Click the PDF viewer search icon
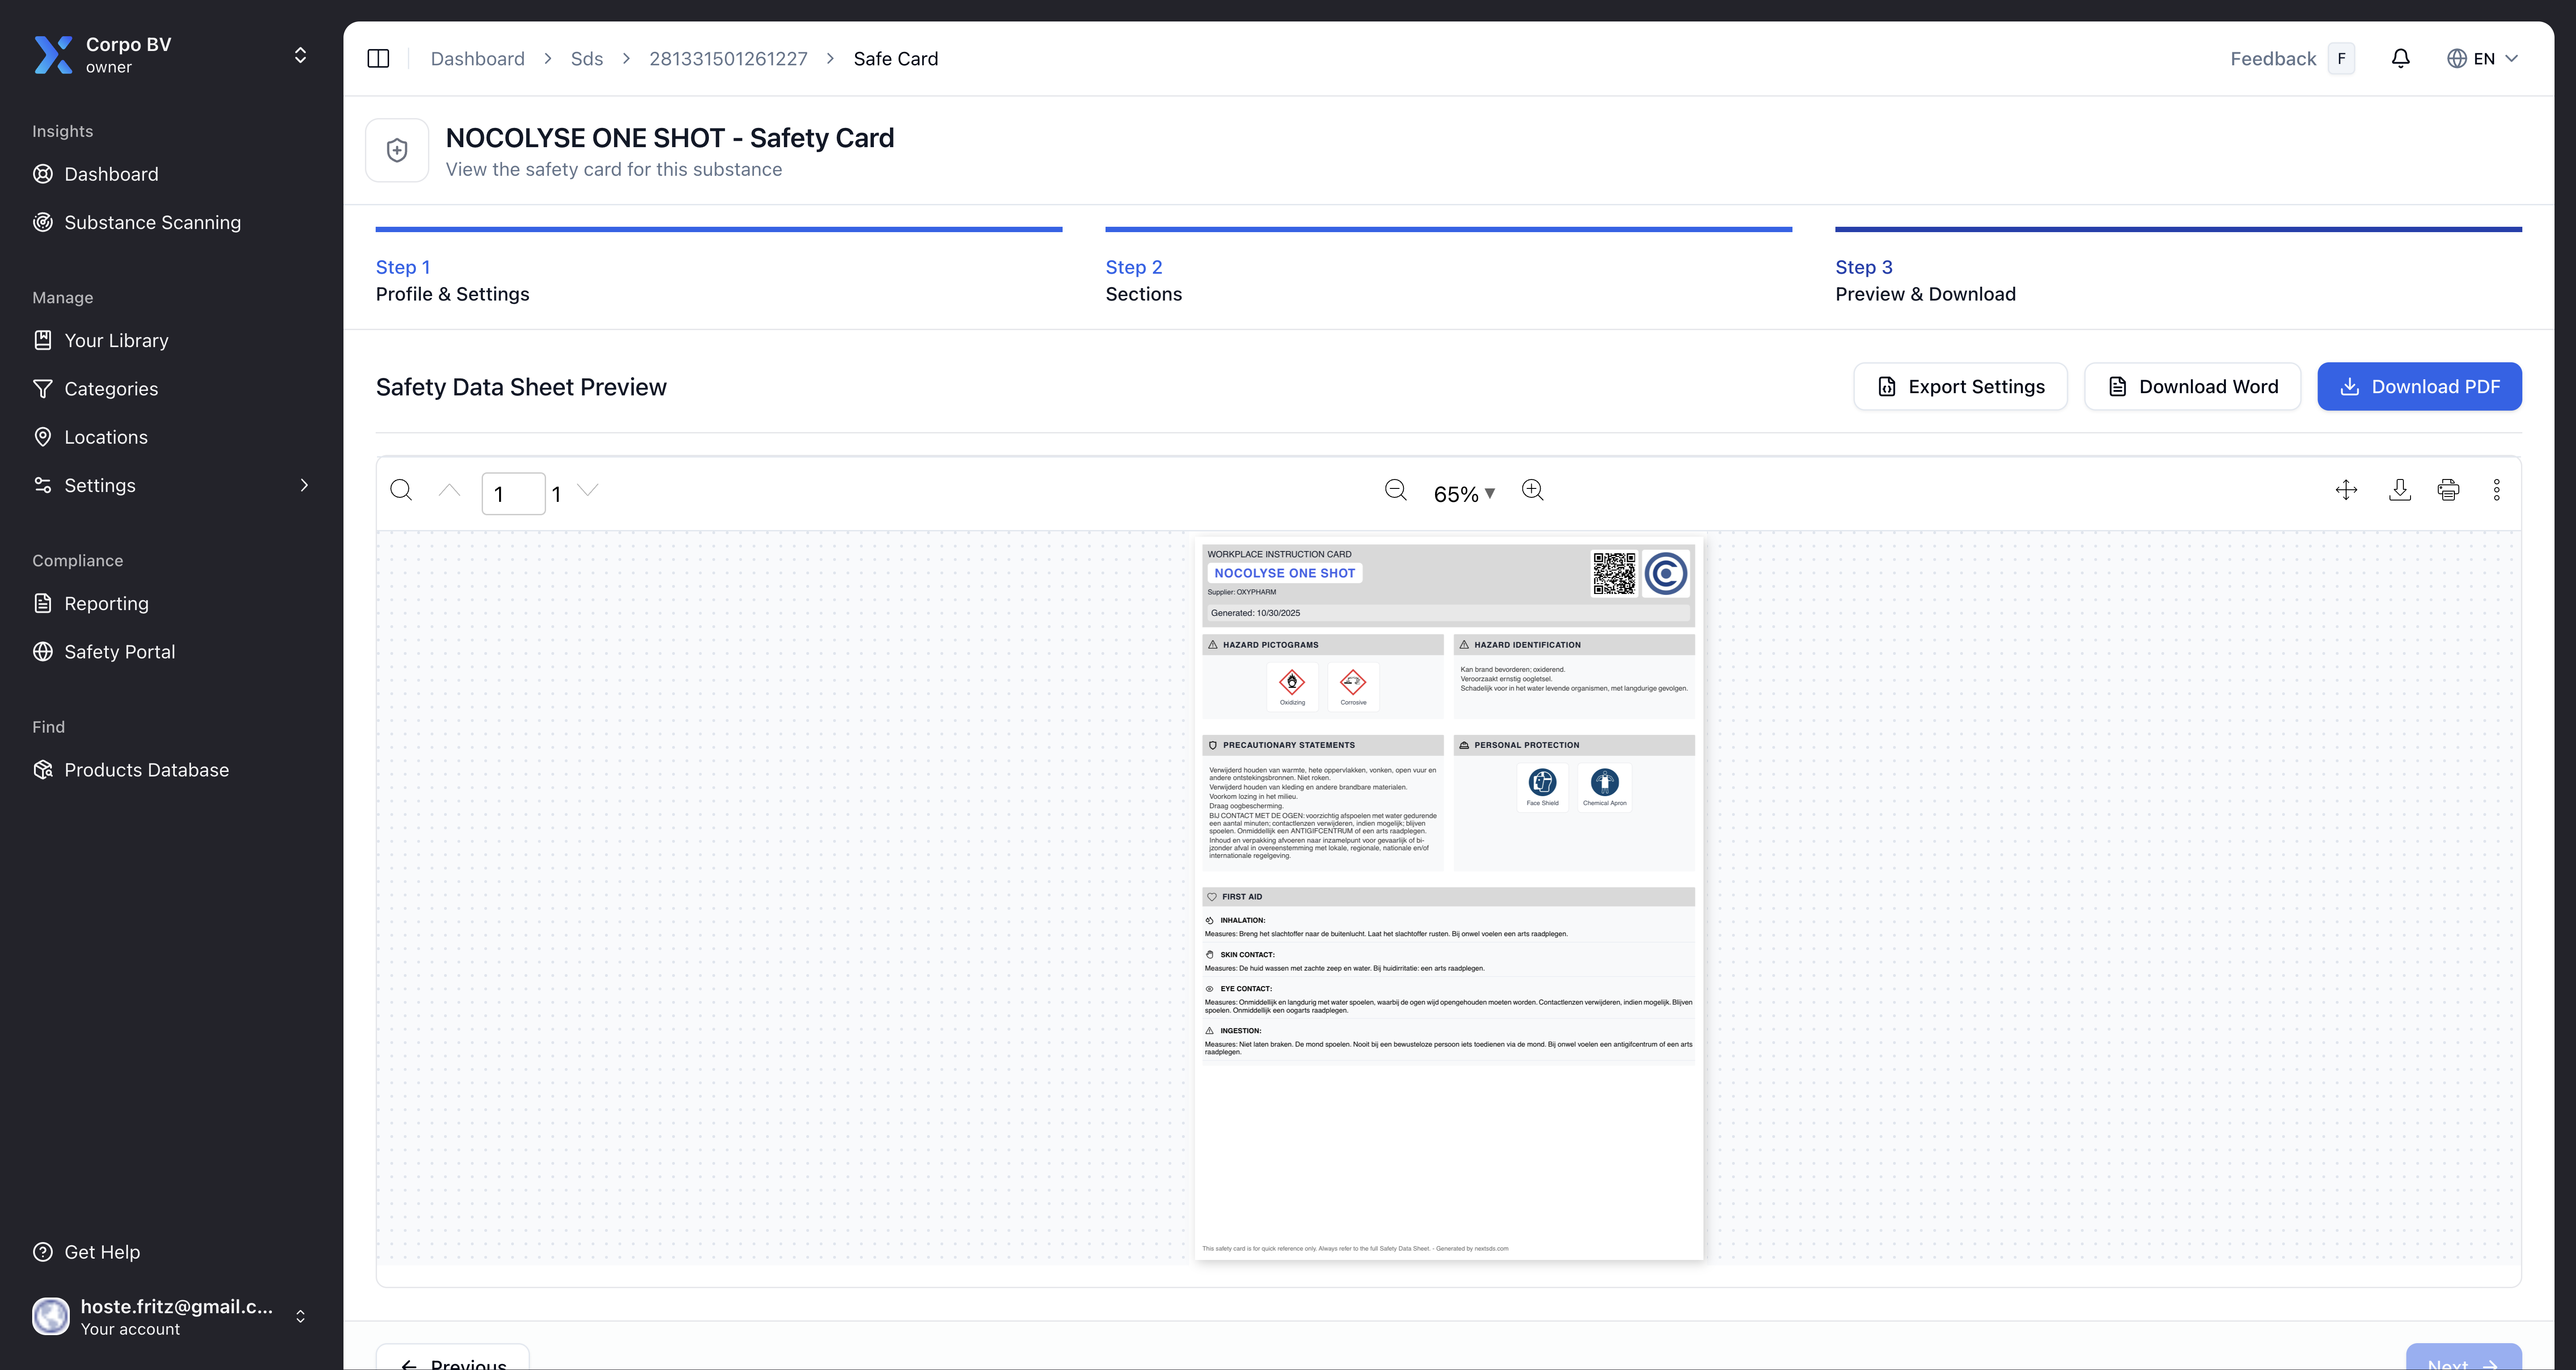2576x1370 pixels. coord(401,490)
